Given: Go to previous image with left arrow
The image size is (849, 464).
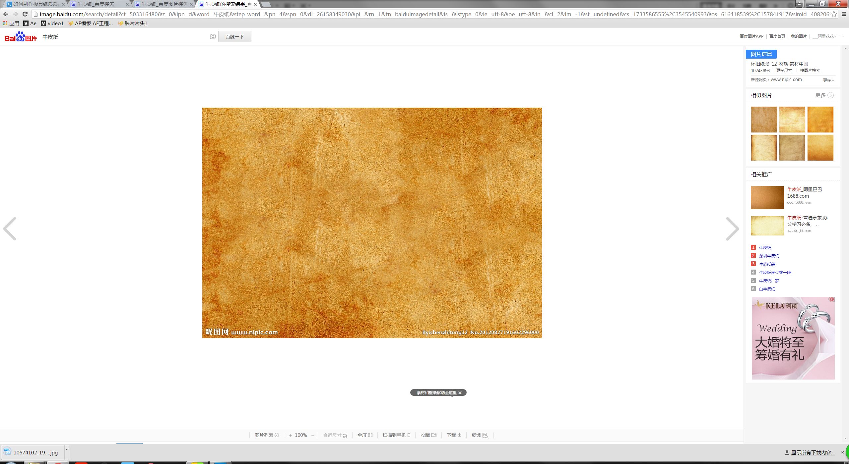Looking at the screenshot, I should [10, 229].
